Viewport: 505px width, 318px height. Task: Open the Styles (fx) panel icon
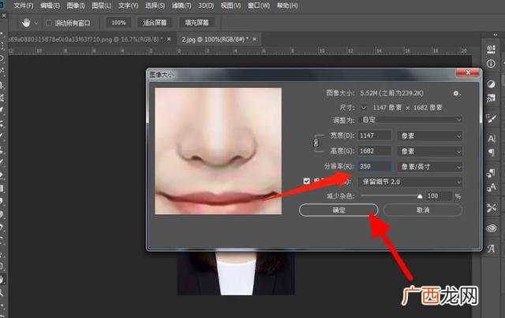[x=491, y=98]
